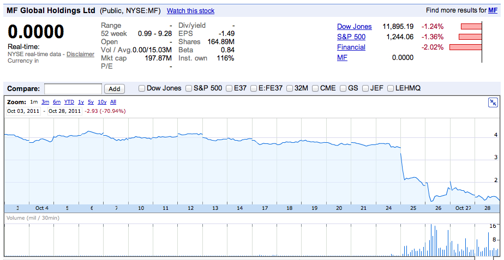
Task: Select the YTD zoom range
Action: (x=69, y=102)
